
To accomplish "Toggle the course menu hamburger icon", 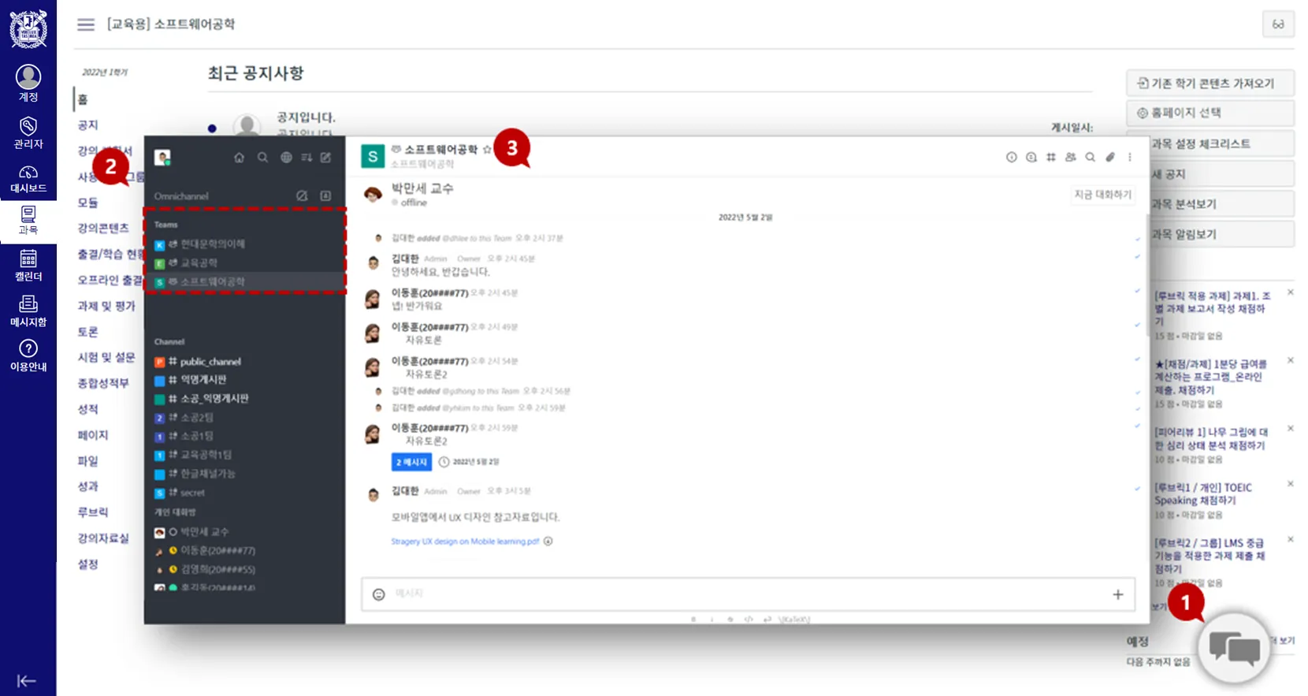I will click(x=86, y=24).
